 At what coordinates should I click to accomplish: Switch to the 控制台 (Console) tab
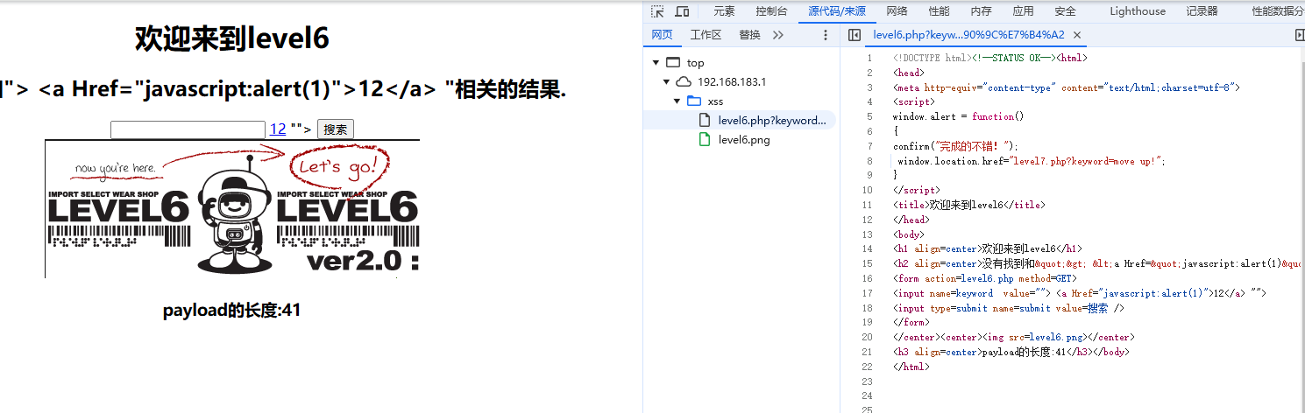coord(771,11)
